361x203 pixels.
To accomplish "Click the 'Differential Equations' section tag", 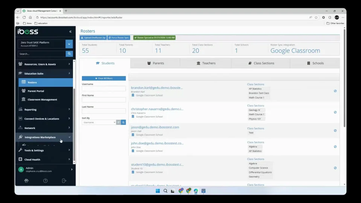I will [x=260, y=173].
